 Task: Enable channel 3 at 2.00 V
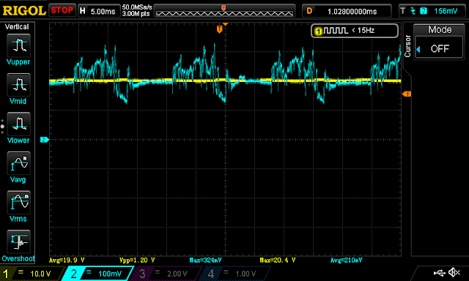pos(166,274)
